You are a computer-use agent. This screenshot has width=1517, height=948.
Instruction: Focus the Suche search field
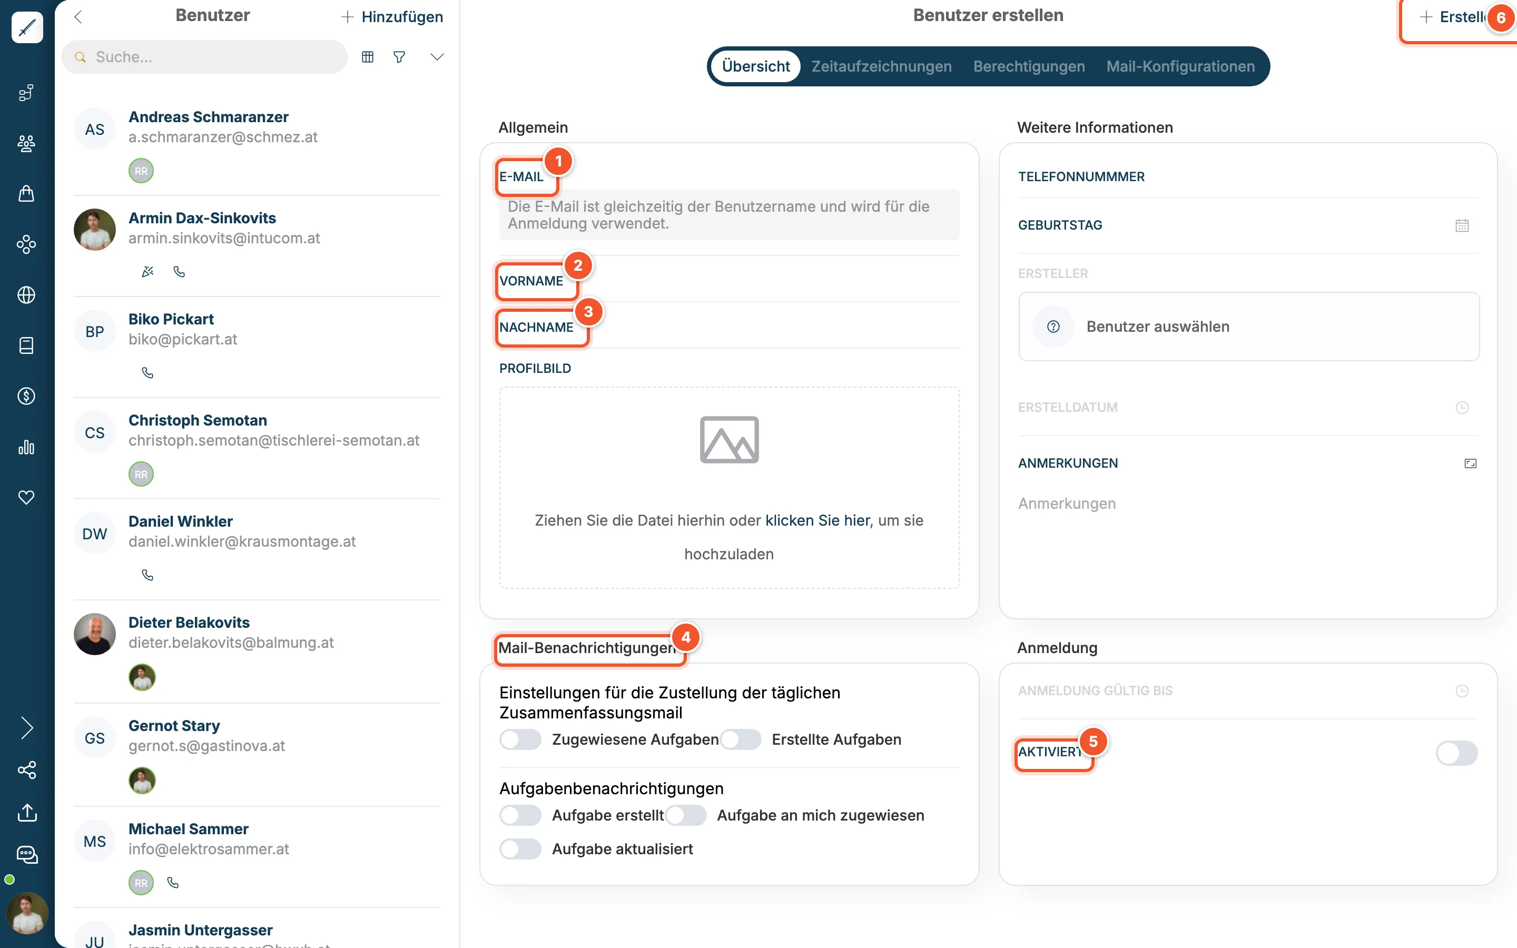[x=204, y=57]
